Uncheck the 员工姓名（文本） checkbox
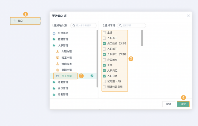 [x=105, y=44]
